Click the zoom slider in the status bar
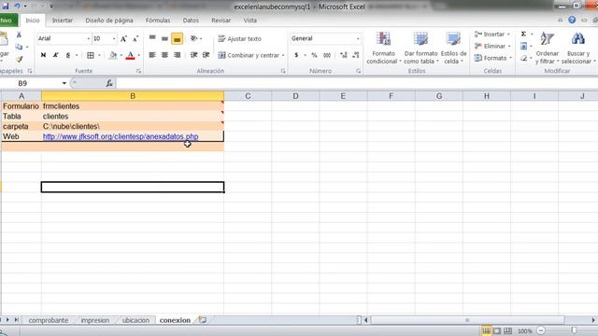The width and height of the screenshot is (598, 336). click(574, 330)
